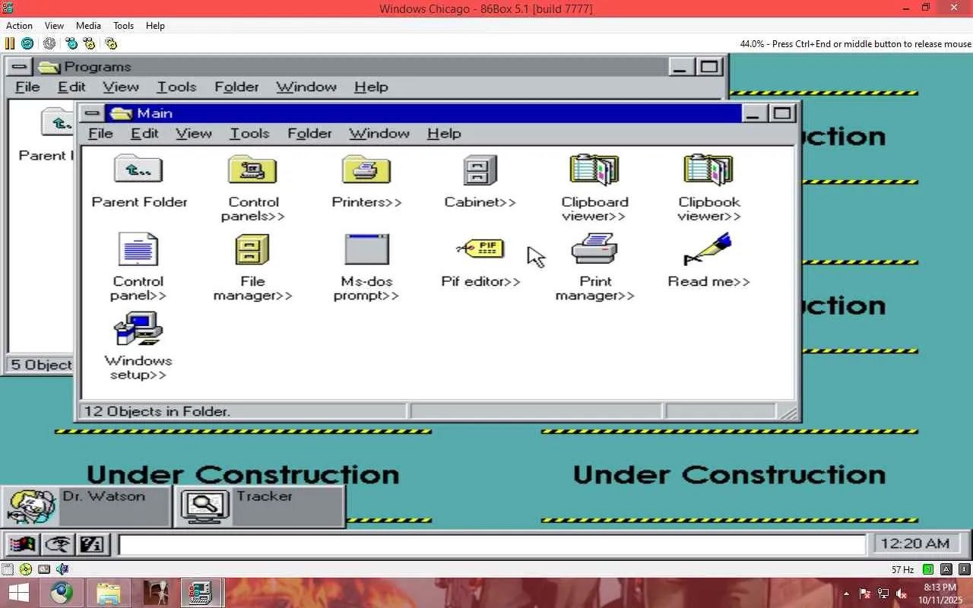The width and height of the screenshot is (973, 608).
Task: Click the '12 Objects in Folder.' status text
Action: pos(157,411)
